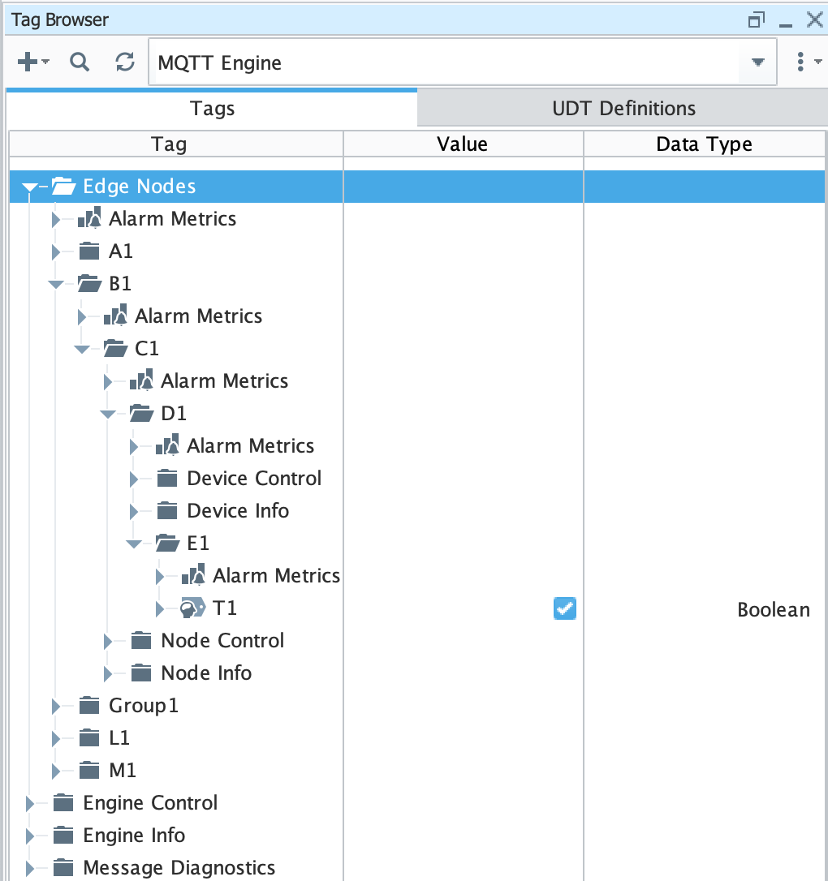The image size is (828, 881).
Task: Click the Value column header
Action: [463, 144]
